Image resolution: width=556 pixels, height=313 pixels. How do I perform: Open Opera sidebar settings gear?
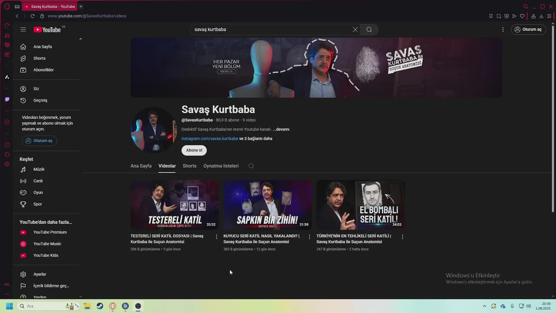pos(7,164)
